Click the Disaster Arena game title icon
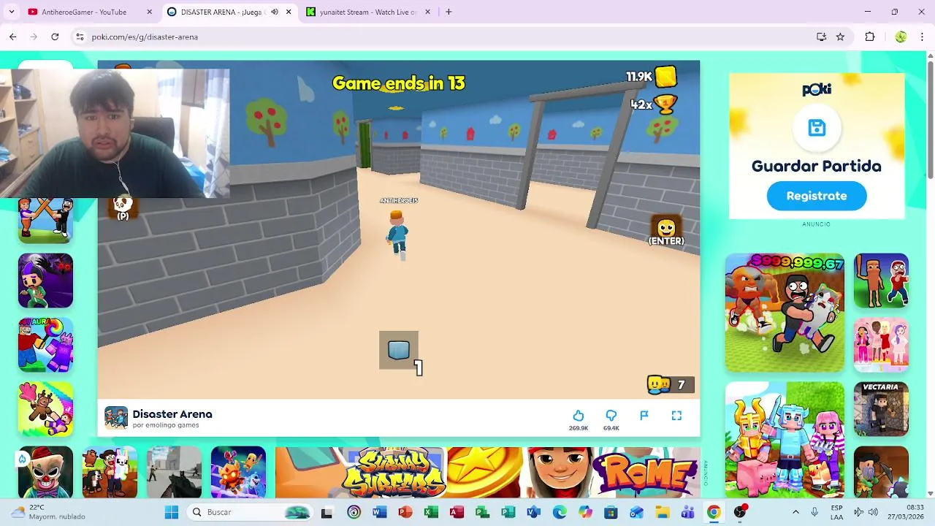This screenshot has height=526, width=935. tap(116, 417)
